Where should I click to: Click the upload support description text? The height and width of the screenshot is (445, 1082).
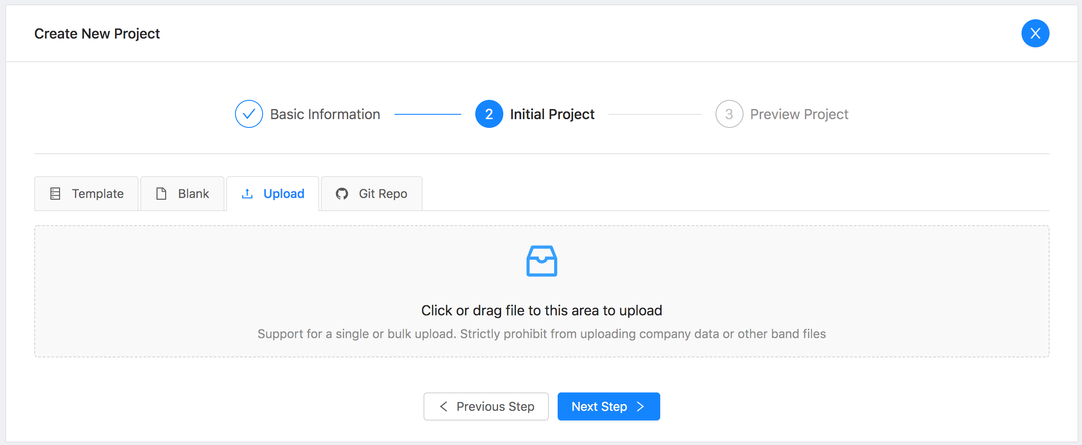[x=541, y=334]
